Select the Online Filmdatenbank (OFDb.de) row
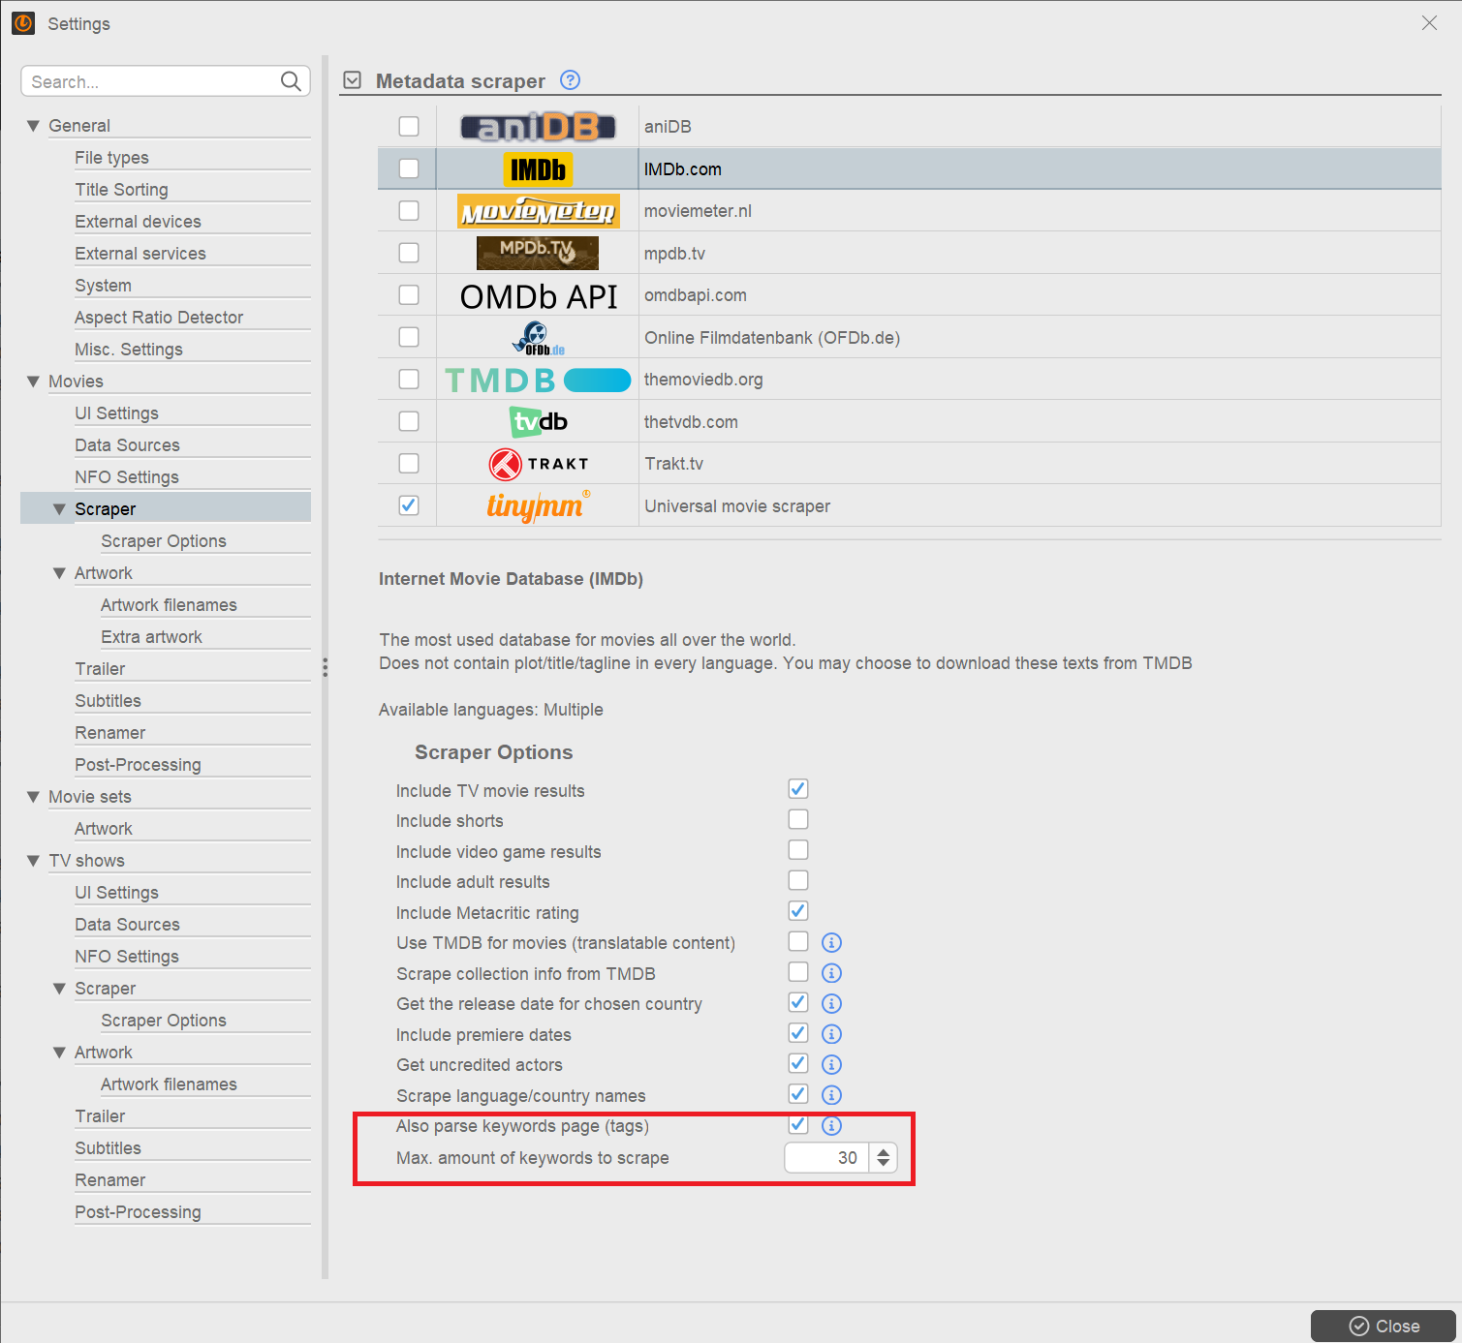The height and width of the screenshot is (1343, 1462). pos(910,338)
